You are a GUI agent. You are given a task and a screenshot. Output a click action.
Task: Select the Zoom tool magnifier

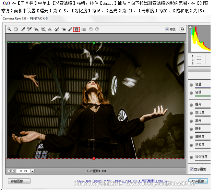tap(9, 29)
